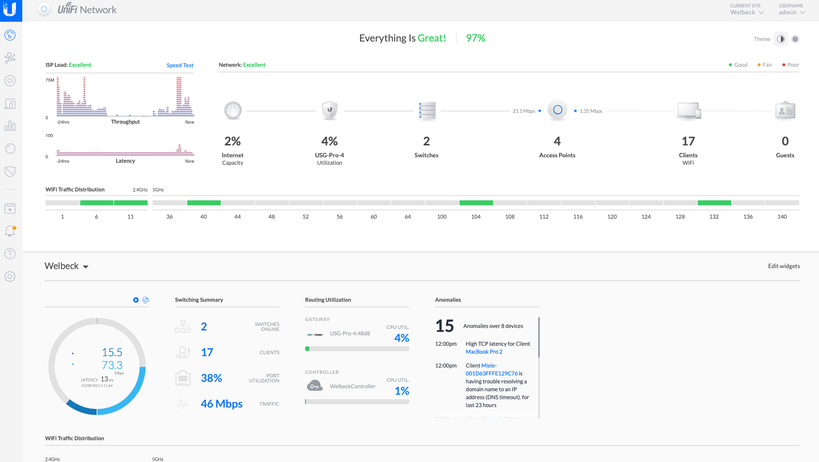
Task: Open the Dashboard sidebar icon
Action: [x=10, y=35]
